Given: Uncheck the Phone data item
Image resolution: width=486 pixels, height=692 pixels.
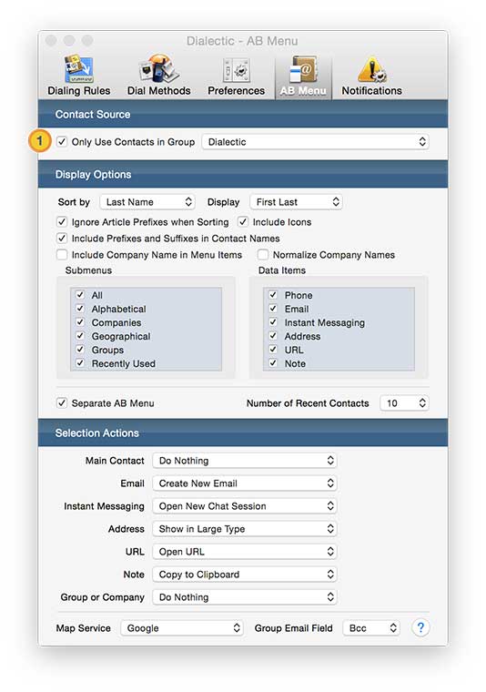Looking at the screenshot, I should tap(273, 295).
